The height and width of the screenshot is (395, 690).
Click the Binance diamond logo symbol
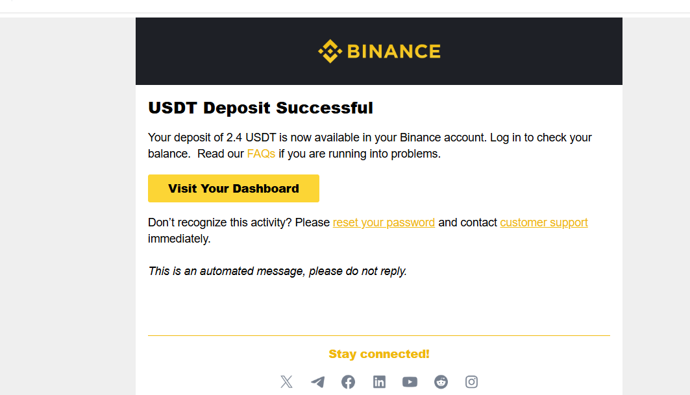coord(330,51)
